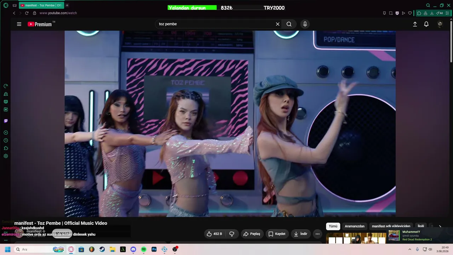
Task: Open the history clock in sidebar
Action: pos(6,140)
